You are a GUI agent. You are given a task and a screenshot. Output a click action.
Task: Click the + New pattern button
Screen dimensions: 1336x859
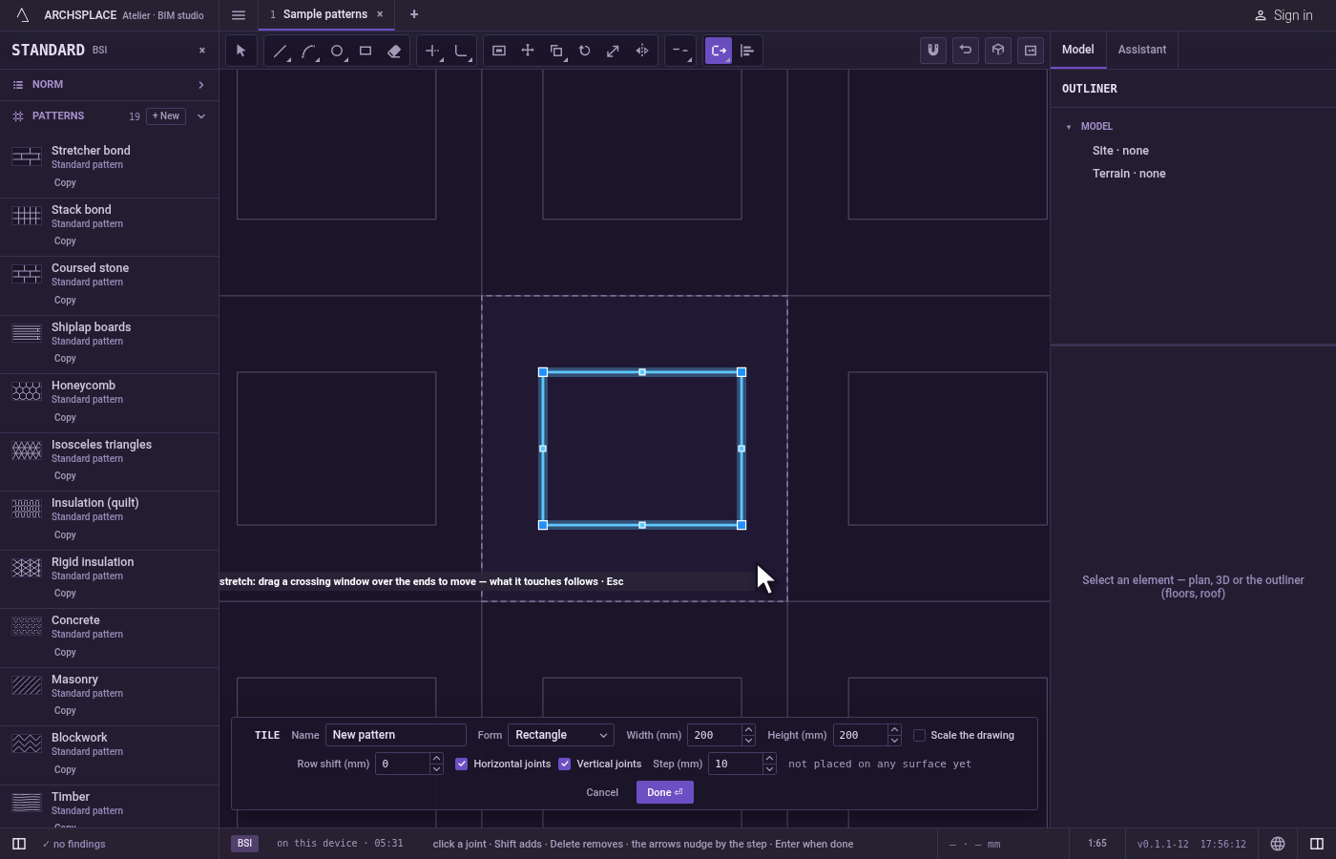point(166,116)
